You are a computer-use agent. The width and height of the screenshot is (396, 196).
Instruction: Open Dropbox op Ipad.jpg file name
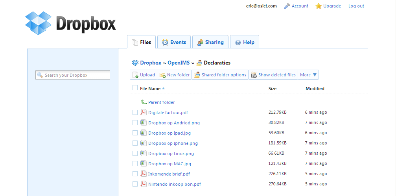[169, 133]
